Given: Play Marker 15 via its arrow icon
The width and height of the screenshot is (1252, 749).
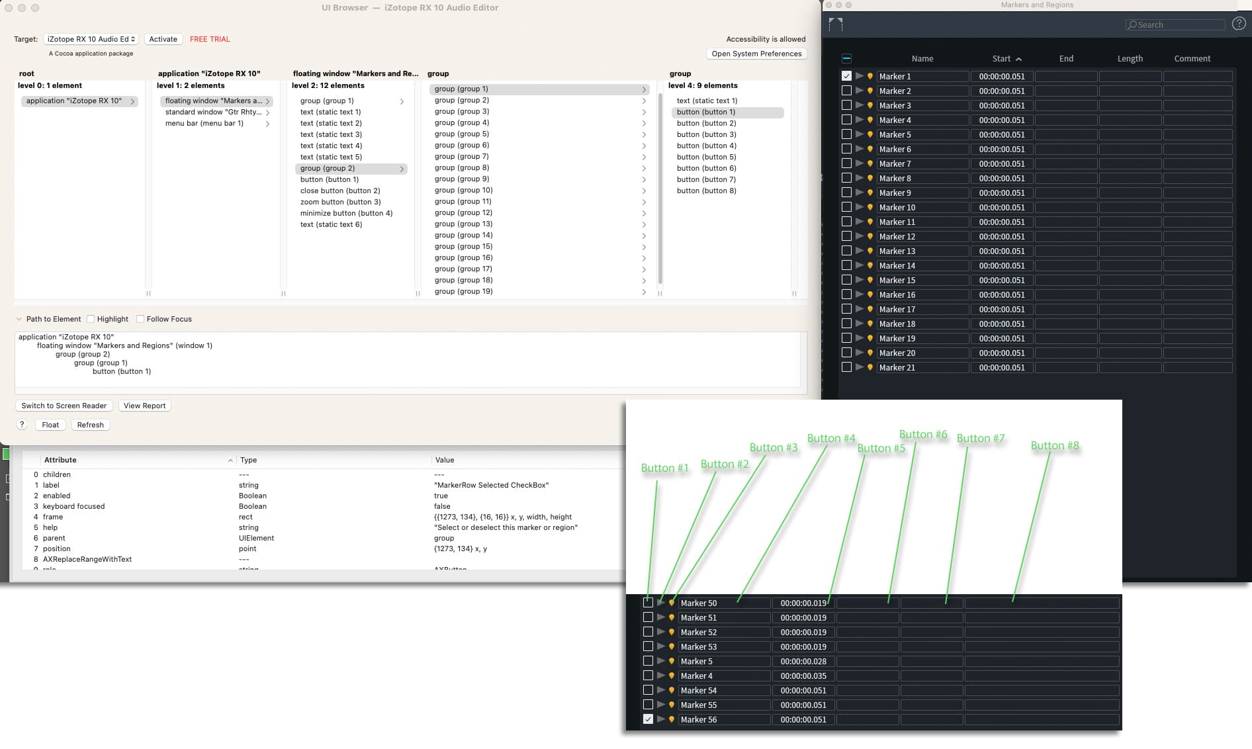Looking at the screenshot, I should point(859,280).
